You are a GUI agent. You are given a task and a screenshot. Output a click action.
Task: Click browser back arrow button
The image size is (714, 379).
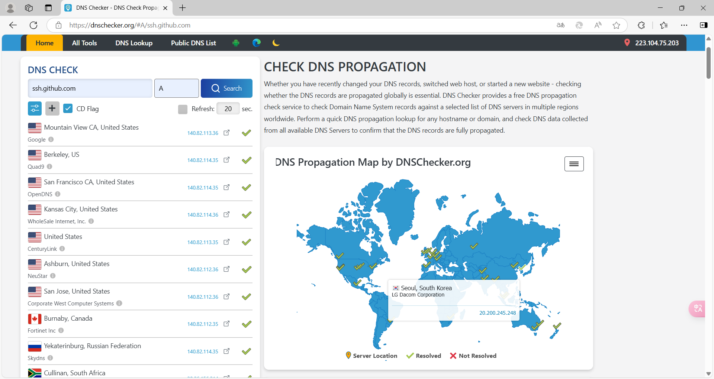point(13,25)
